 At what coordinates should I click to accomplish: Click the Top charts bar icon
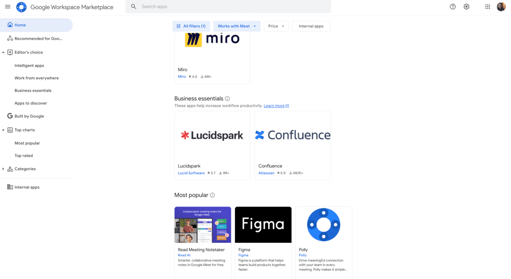coord(10,130)
